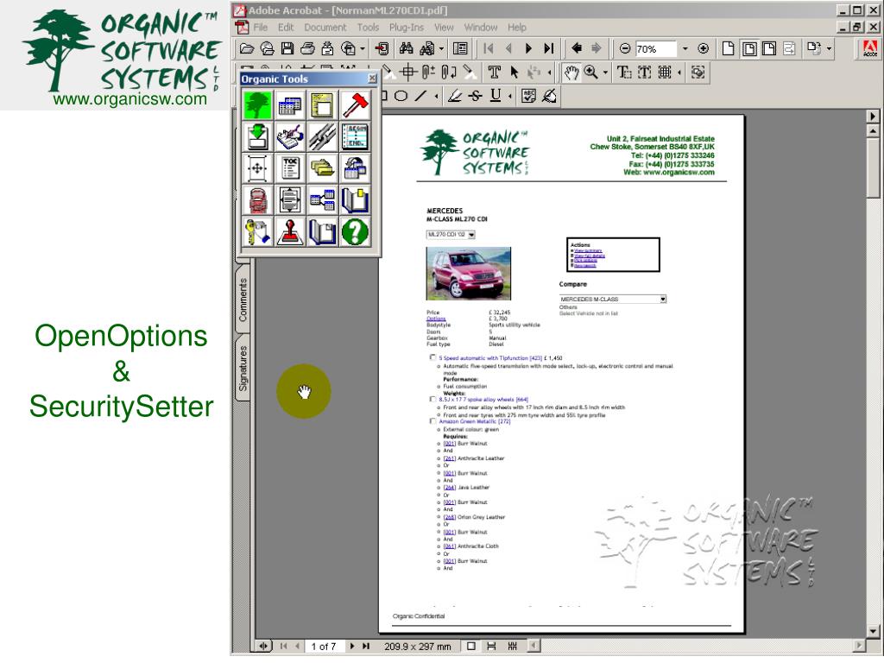The height and width of the screenshot is (663, 884).
Task: Expand the search tool dropdown arrow
Action: tap(441, 49)
